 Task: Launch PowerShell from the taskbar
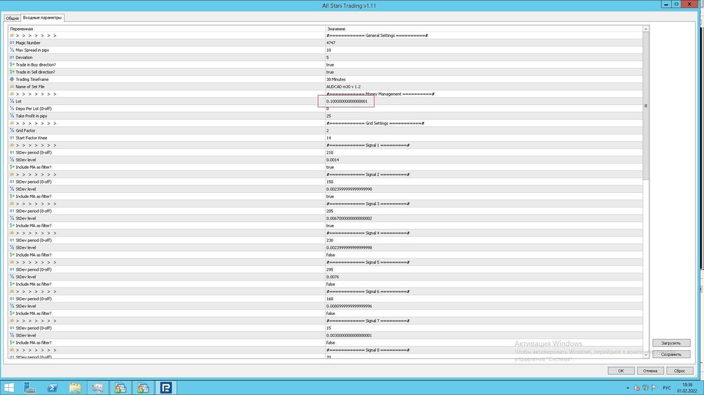(x=52, y=388)
